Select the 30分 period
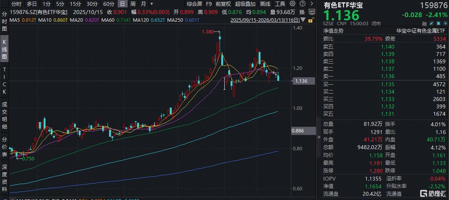The width and height of the screenshot is (449, 200). tap(92, 4)
